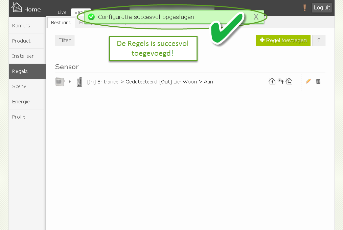
Task: Expand the Entrance rule triangle arrow
Action: click(x=70, y=81)
